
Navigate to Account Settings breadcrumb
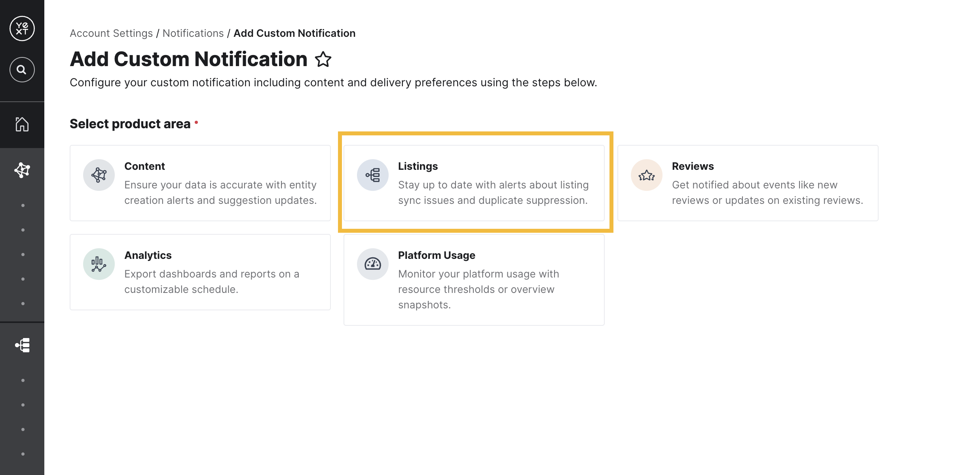click(111, 33)
